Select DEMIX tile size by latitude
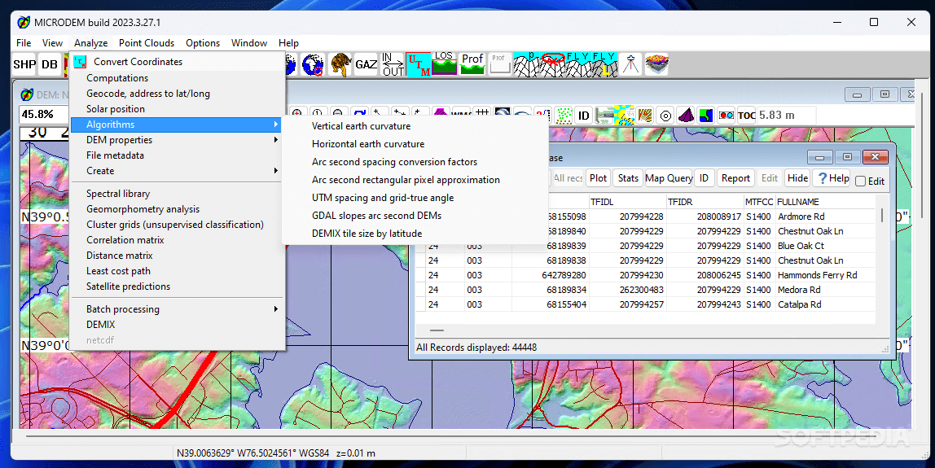Viewport: 935px width, 468px height. point(367,234)
